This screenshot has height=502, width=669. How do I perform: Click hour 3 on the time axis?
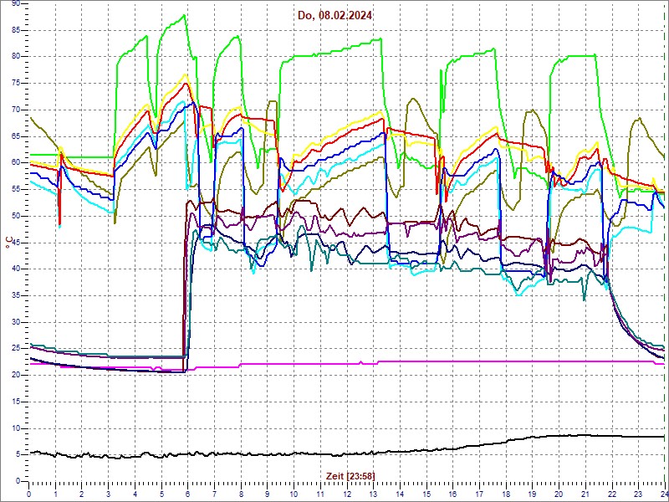tap(109, 494)
